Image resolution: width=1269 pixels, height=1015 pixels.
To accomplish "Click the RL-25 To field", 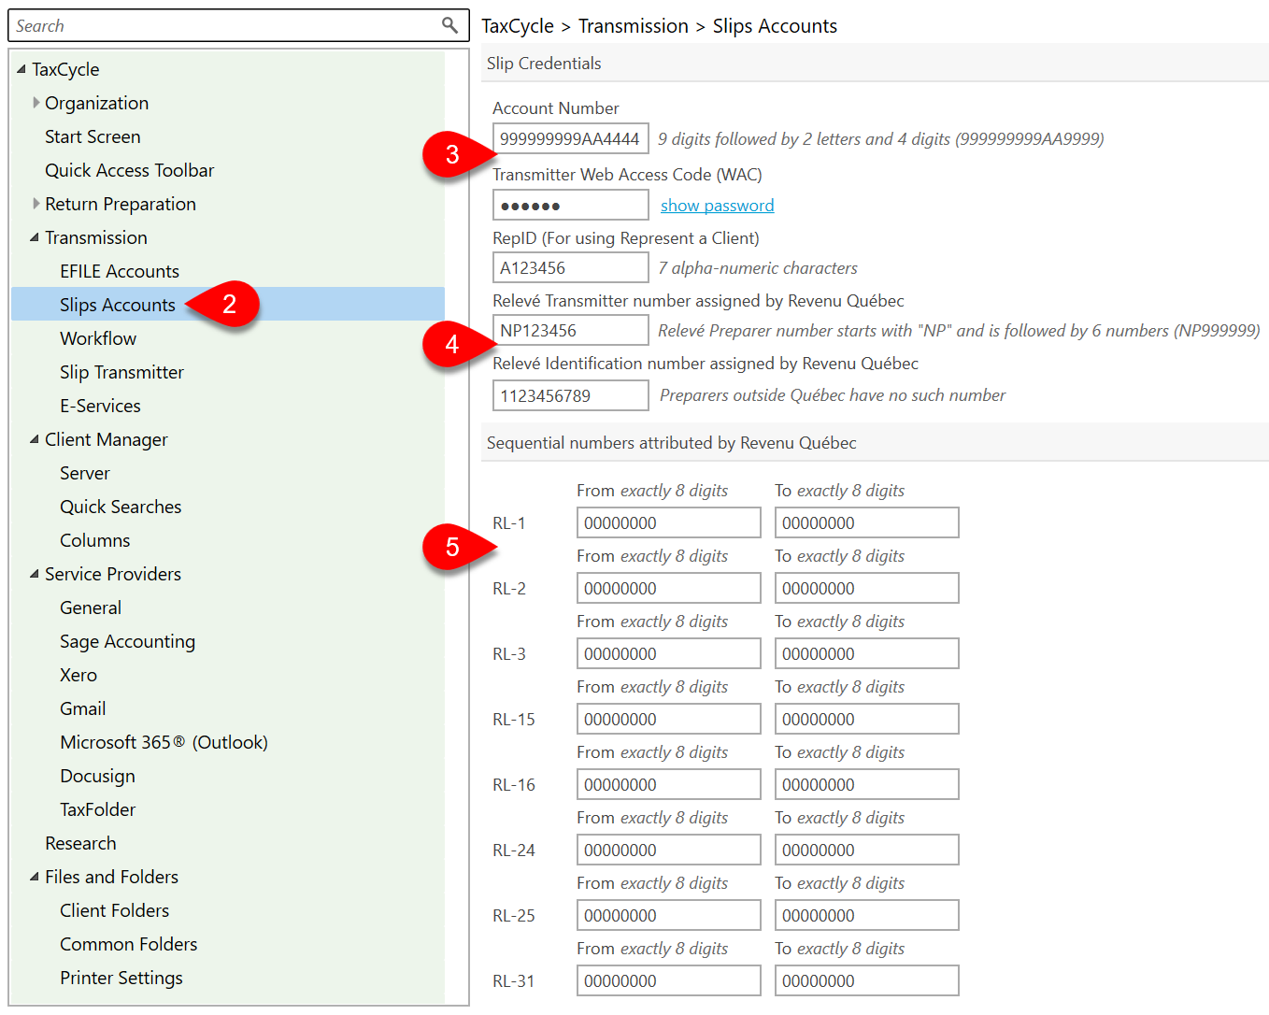I will 867,915.
